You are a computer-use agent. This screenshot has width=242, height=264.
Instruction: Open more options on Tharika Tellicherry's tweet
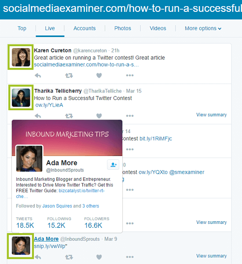pos(130,116)
